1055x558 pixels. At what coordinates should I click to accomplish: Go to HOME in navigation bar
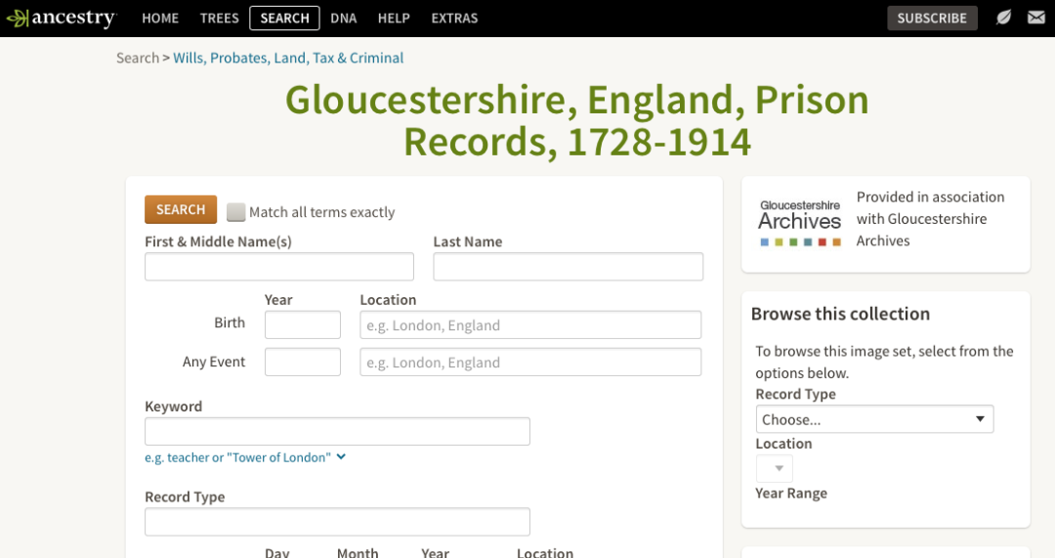[x=160, y=18]
